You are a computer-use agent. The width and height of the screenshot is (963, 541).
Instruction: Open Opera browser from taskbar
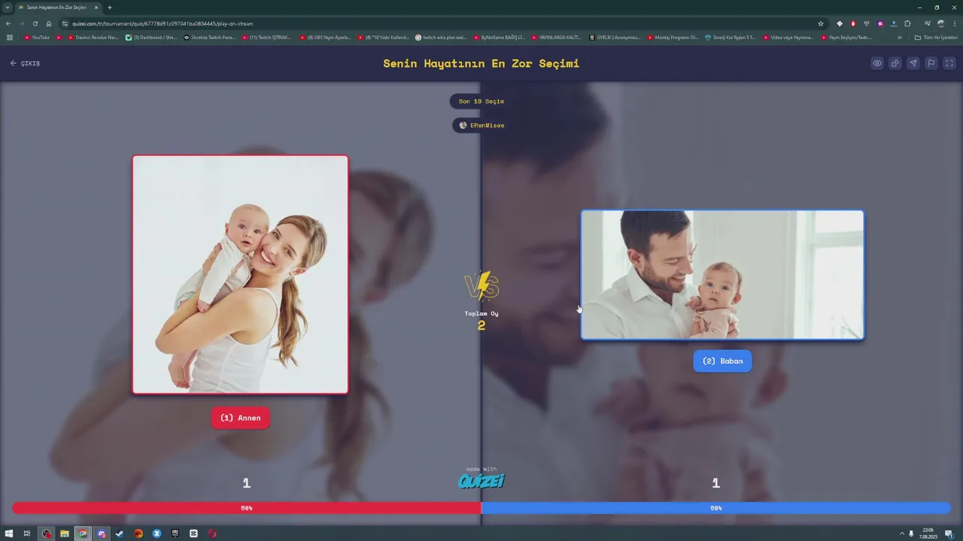pos(212,533)
